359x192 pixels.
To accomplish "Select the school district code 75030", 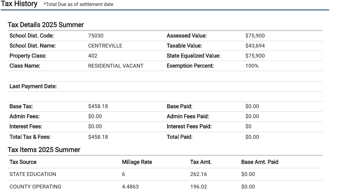I will (x=96, y=36).
